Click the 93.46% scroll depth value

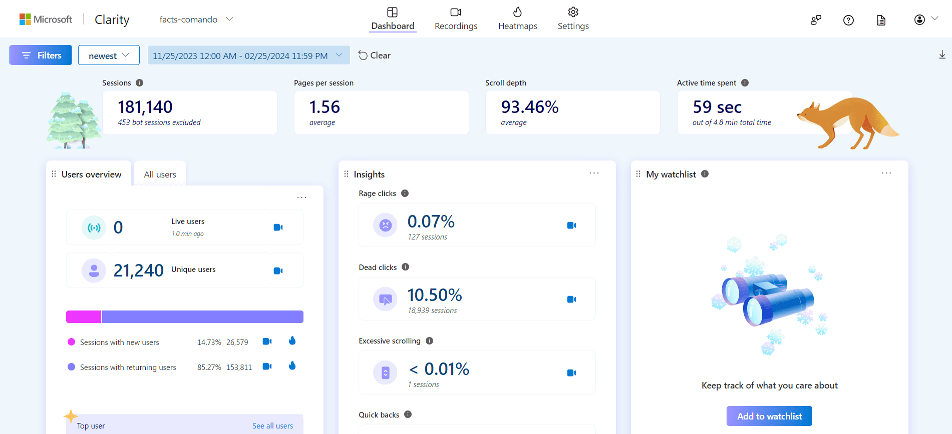tap(530, 107)
